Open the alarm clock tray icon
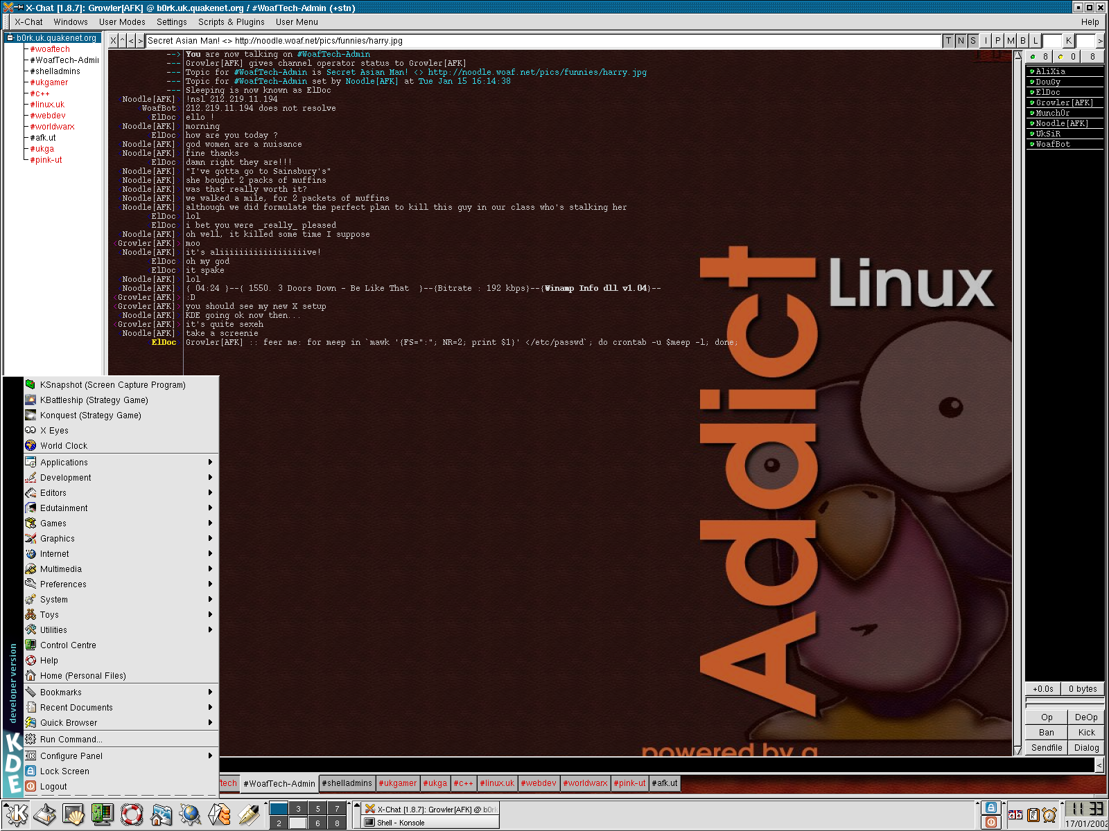The image size is (1109, 831). [x=1049, y=815]
